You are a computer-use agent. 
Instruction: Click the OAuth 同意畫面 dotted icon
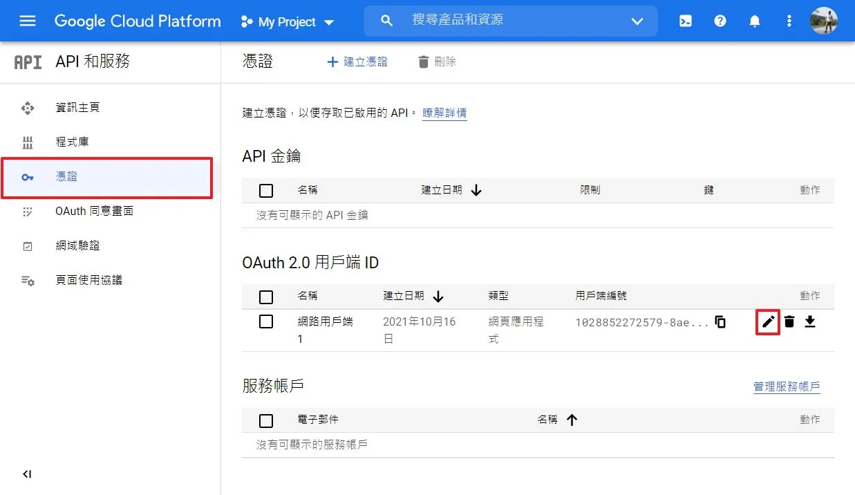point(28,212)
